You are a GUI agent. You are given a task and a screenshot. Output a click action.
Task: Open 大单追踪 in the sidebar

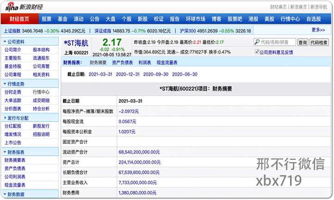click(x=13, y=100)
